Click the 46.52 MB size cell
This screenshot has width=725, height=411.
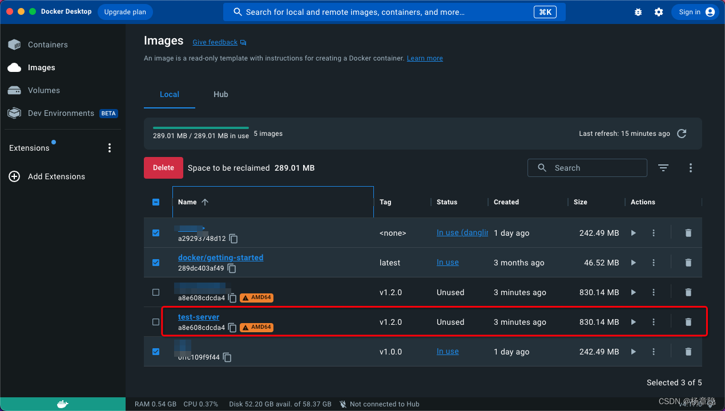click(x=602, y=263)
